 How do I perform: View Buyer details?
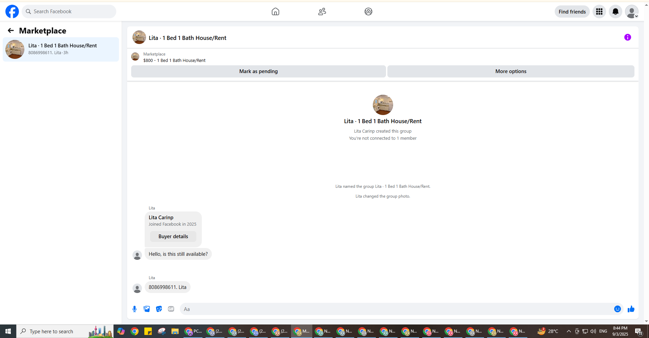click(173, 236)
